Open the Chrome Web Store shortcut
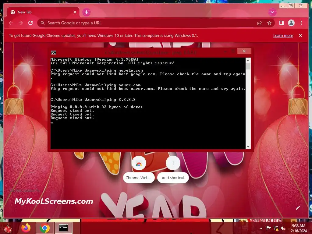This screenshot has height=234, width=312. tap(139, 163)
